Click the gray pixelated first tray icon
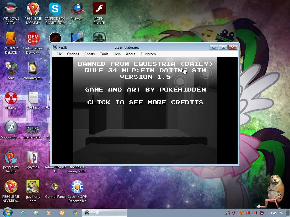The width and height of the screenshot is (290, 217). pos(227,213)
